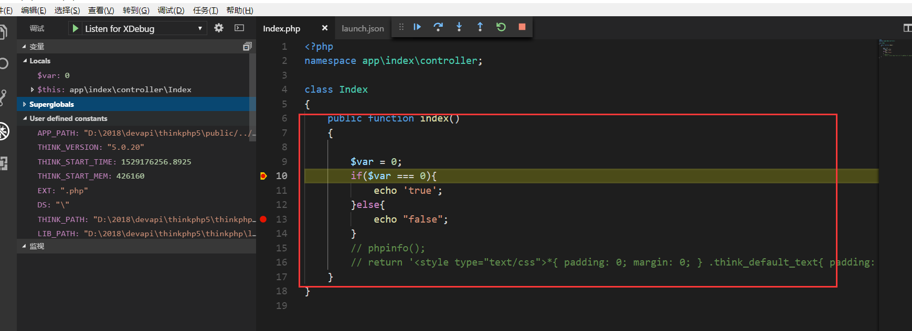Image resolution: width=912 pixels, height=331 pixels.
Task: Restart the debug session
Action: click(501, 27)
